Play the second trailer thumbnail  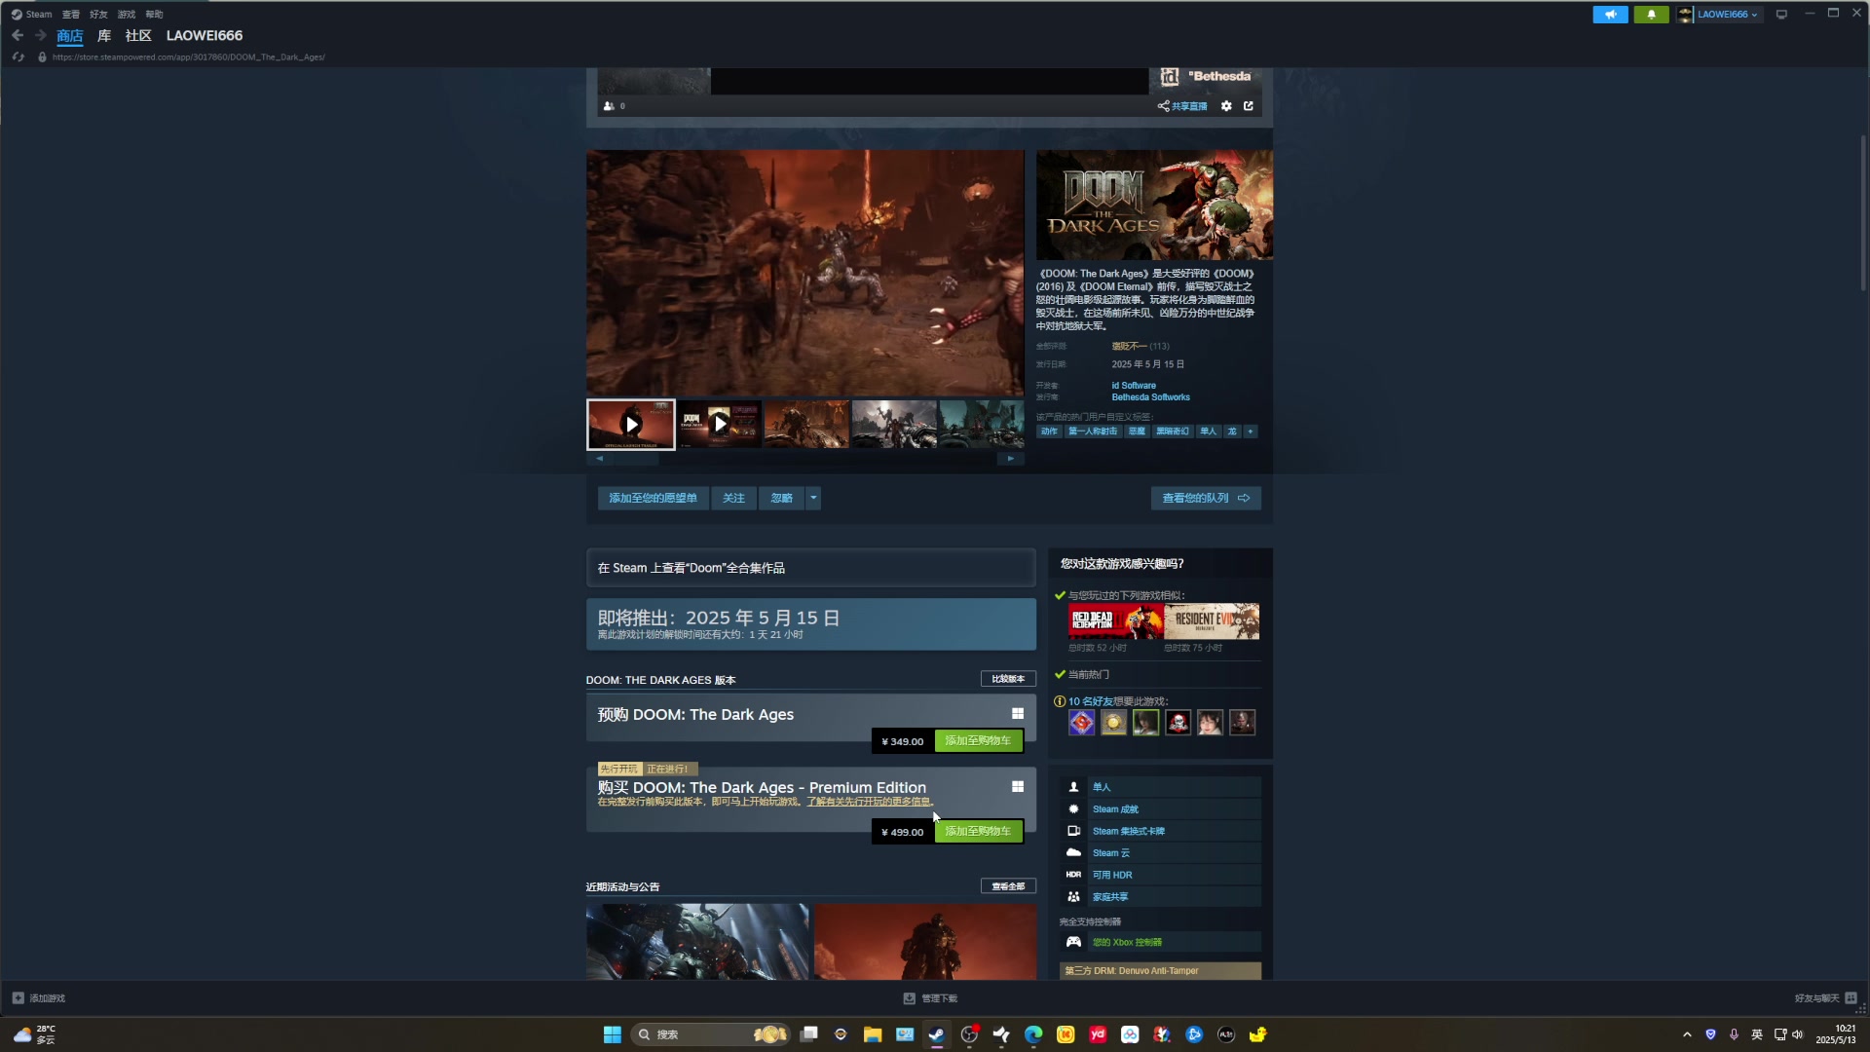(719, 425)
